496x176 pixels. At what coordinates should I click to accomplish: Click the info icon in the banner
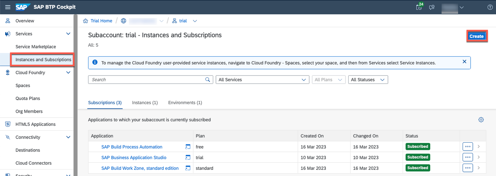(95, 63)
